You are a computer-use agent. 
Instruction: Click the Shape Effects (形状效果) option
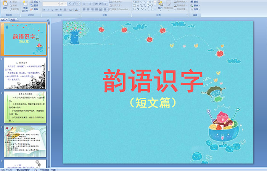[180, 9]
